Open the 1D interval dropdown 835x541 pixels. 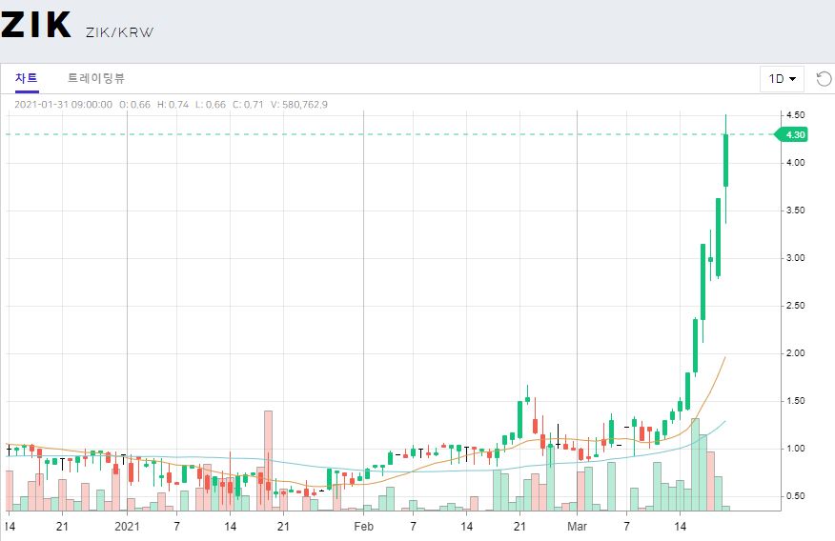click(x=782, y=79)
